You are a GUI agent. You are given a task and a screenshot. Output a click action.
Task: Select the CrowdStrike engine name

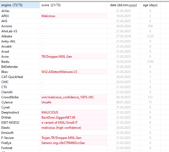point(10,97)
